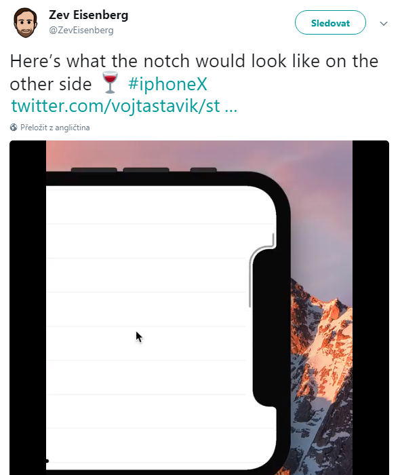400x475 pixels.
Task: Click the Zev Eisenberg display name
Action: click(89, 15)
